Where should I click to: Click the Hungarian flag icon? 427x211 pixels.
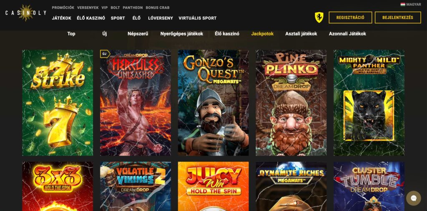[403, 4]
